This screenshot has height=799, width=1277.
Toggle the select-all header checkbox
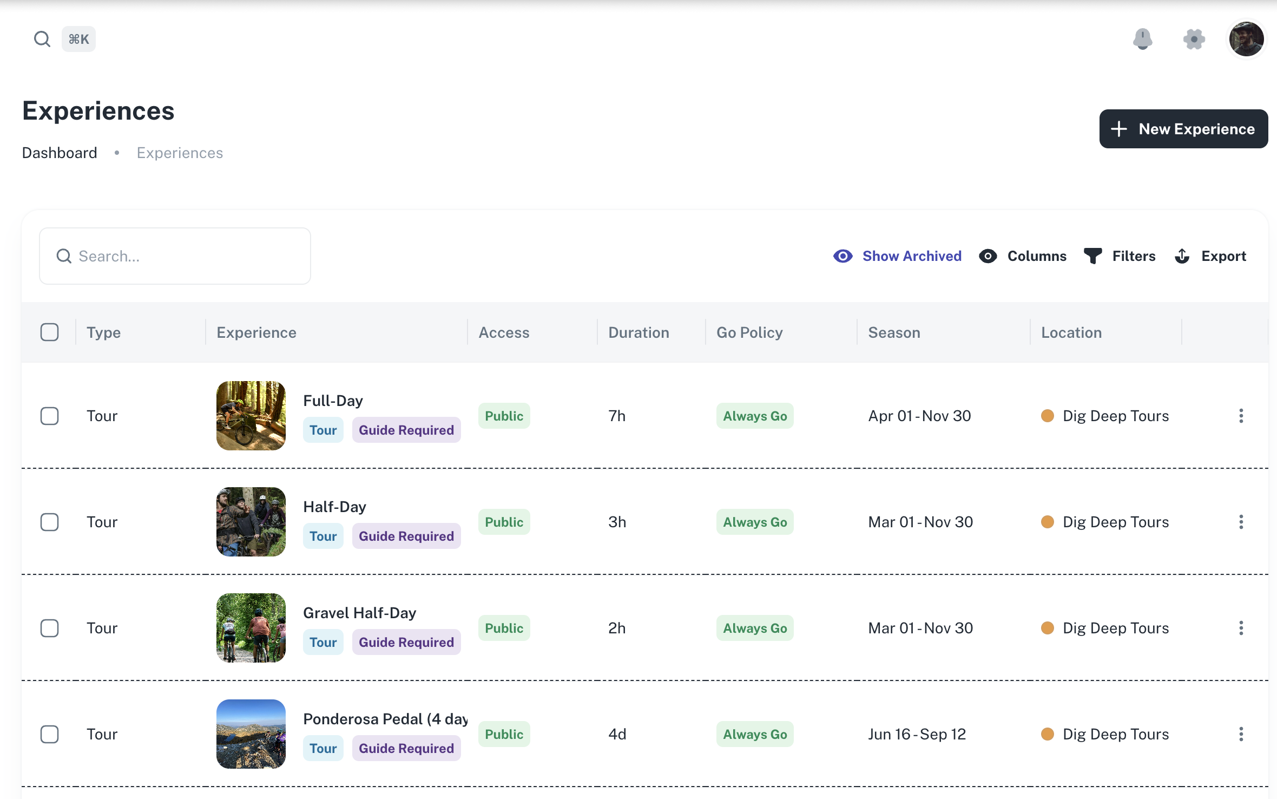(x=50, y=332)
